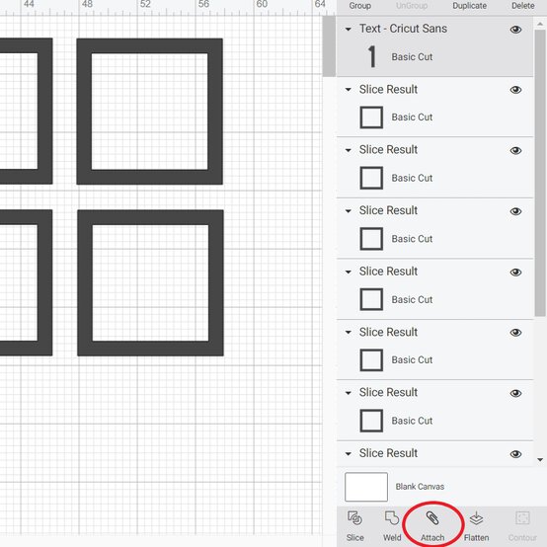This screenshot has width=547, height=547.
Task: Click the Weld tool icon
Action: pos(392,518)
